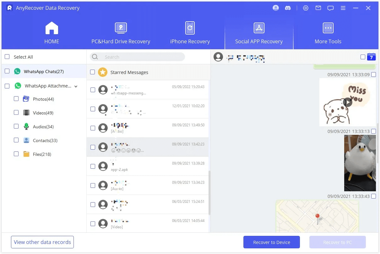380x254 pixels.
Task: Open the Discord community icon
Action: [x=288, y=8]
